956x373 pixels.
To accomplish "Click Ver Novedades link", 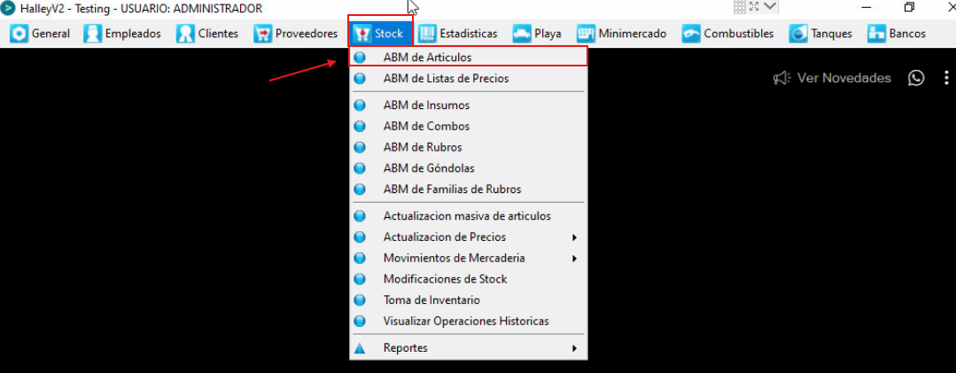I will (x=843, y=78).
